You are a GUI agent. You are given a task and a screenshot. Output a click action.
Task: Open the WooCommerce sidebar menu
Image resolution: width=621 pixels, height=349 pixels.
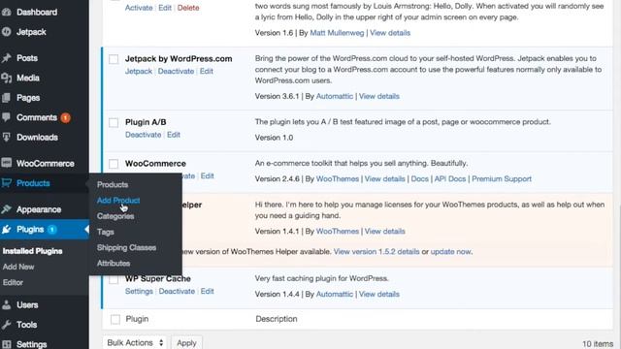[x=46, y=164]
